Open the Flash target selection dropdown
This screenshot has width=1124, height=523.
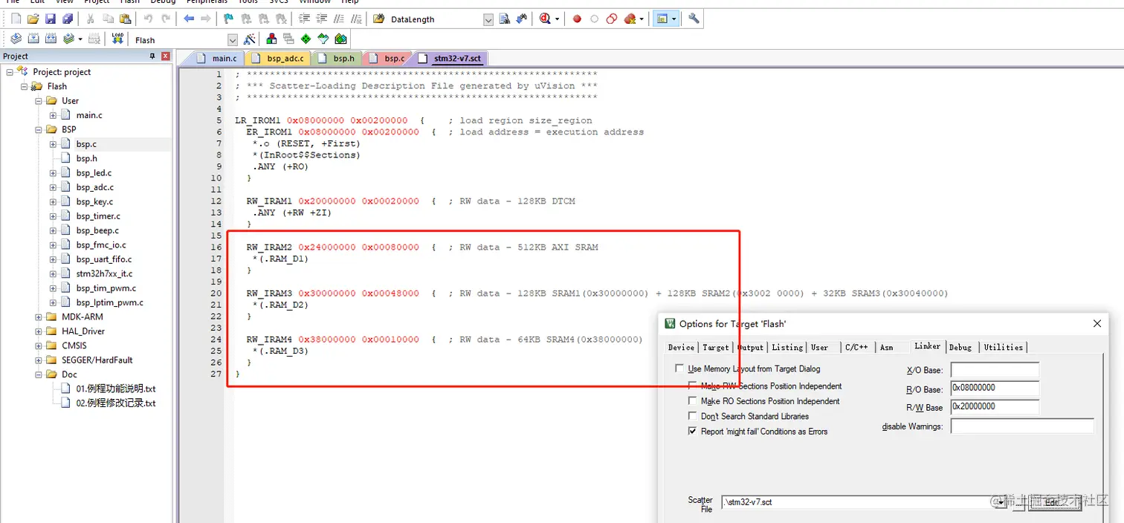[x=233, y=40]
